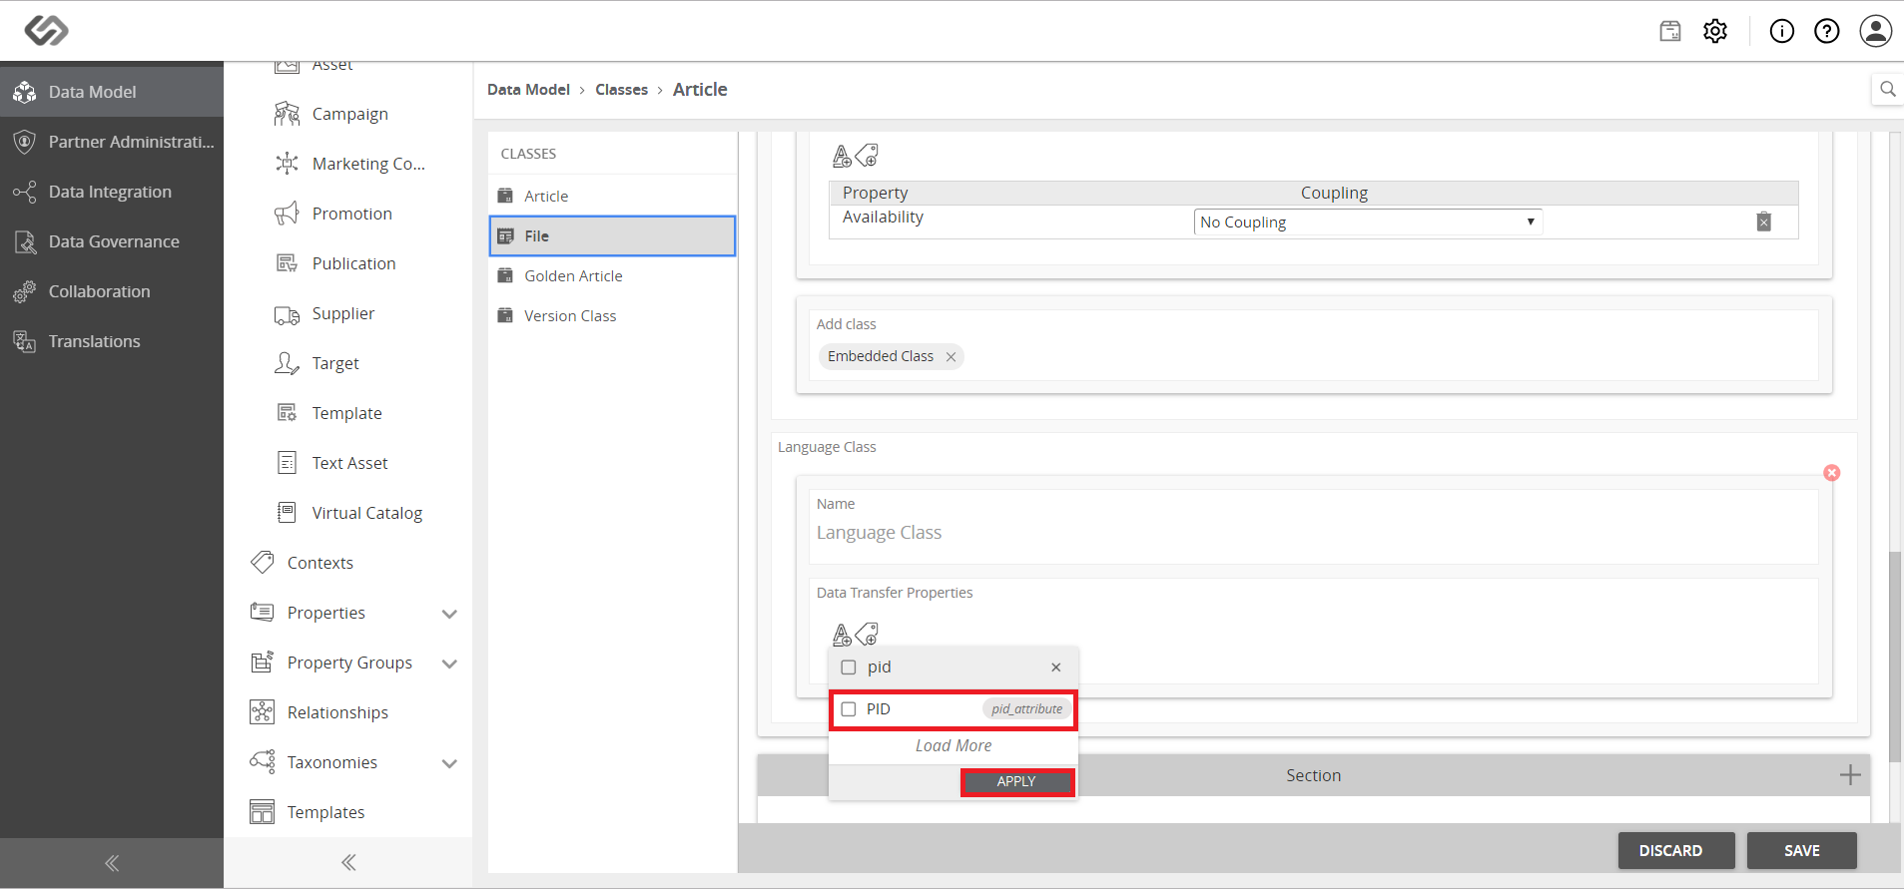Select Campaign in the navigation list
1904x889 pixels.
348,114
